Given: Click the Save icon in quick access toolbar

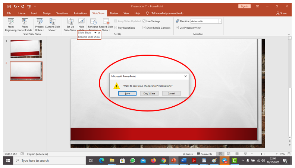Looking at the screenshot, I should (9, 6).
